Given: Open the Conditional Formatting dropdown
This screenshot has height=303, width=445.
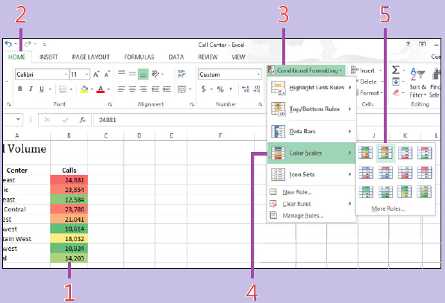Looking at the screenshot, I should pyautogui.click(x=306, y=71).
